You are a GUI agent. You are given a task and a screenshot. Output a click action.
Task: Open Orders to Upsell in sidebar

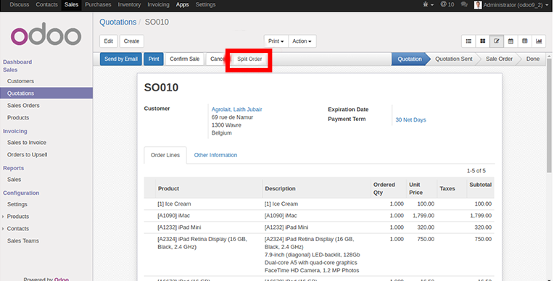pos(28,154)
